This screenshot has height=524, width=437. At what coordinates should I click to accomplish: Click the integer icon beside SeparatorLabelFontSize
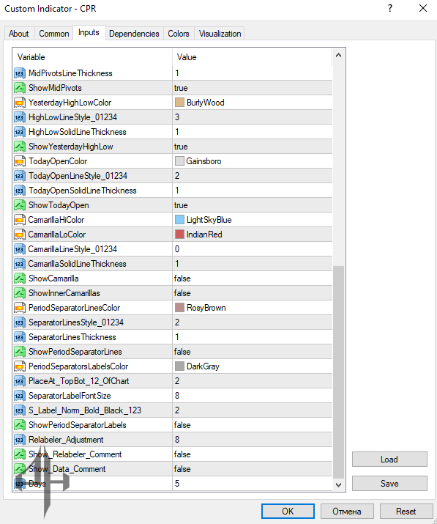[x=20, y=396]
